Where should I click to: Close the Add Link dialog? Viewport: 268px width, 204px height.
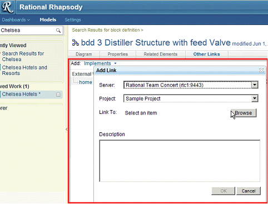tap(261, 71)
